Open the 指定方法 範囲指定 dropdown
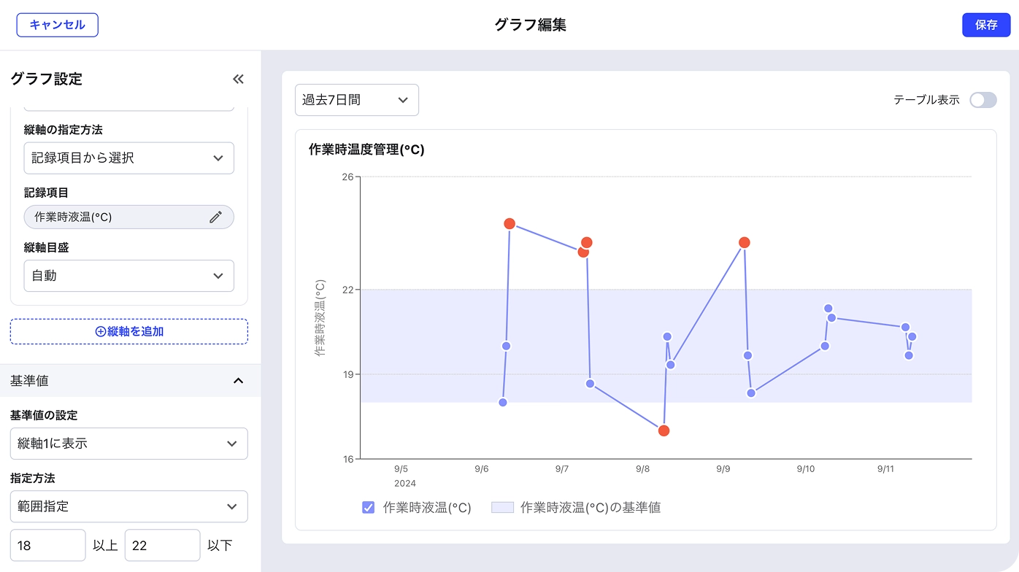Screen dimensions: 1019x572 tap(128, 506)
